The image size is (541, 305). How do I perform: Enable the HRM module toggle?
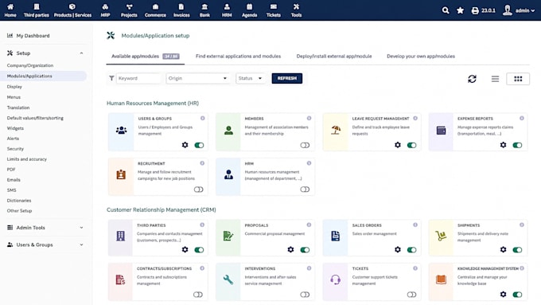[305, 190]
